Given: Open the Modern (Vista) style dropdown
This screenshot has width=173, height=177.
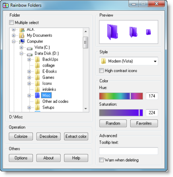Looking at the screenshot, I should click(129, 61).
